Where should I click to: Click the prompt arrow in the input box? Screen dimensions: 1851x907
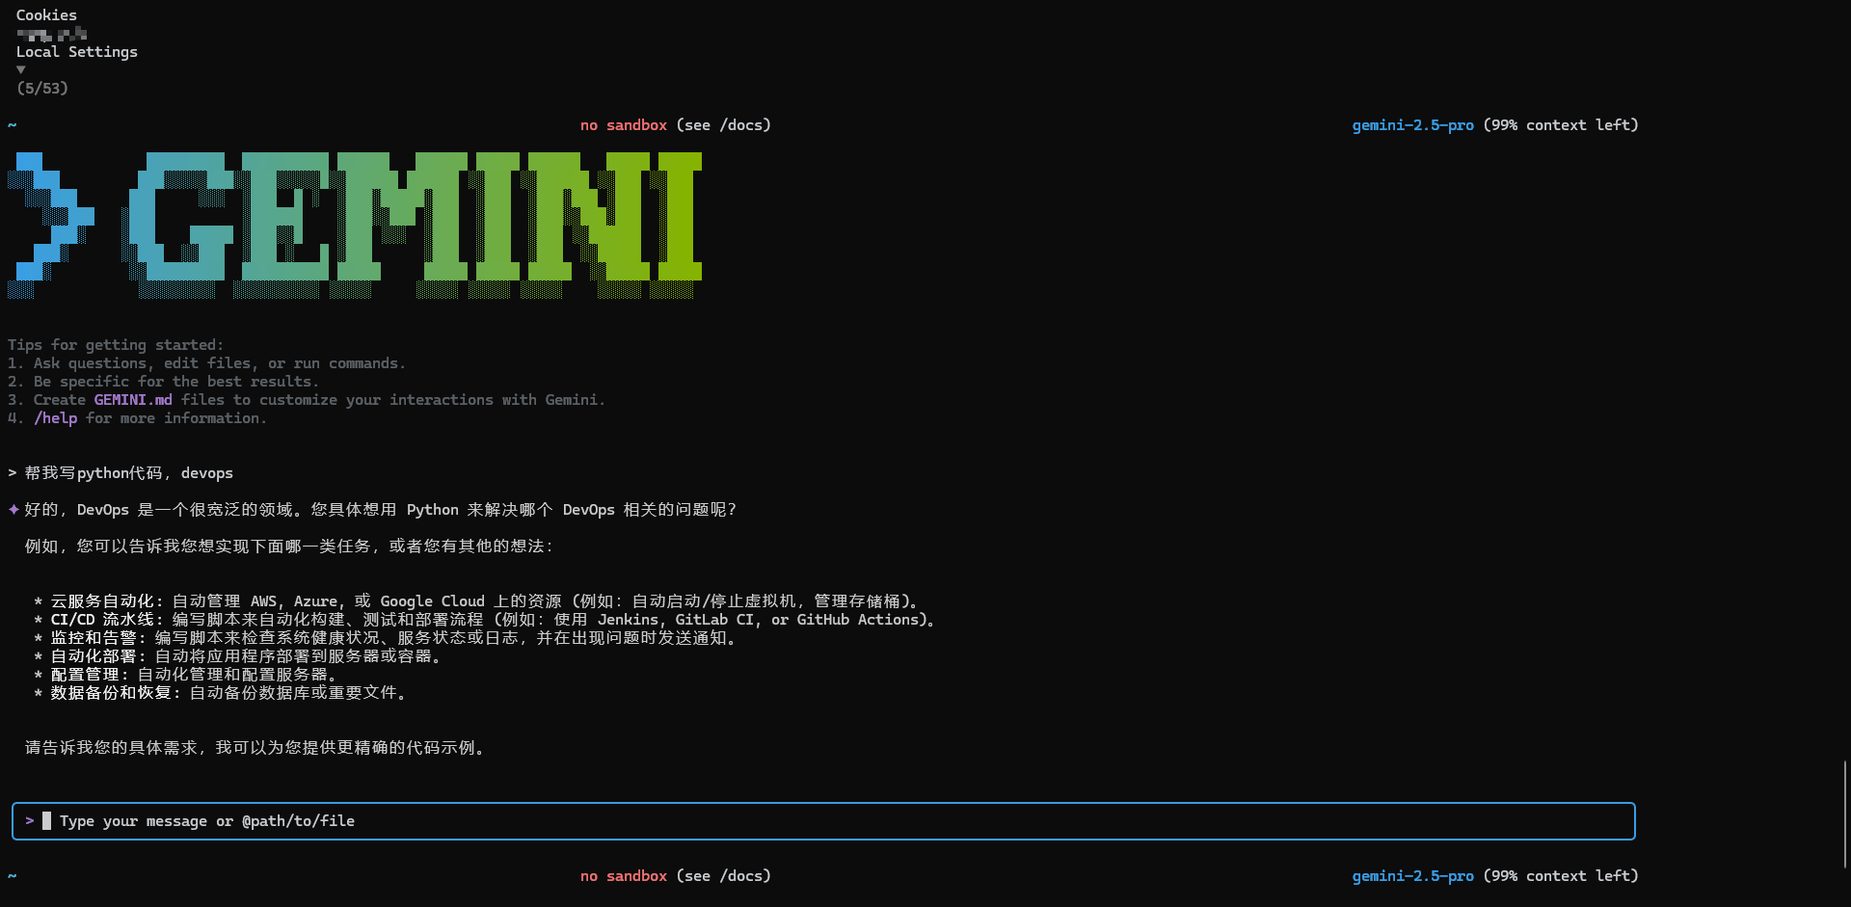tap(30, 820)
